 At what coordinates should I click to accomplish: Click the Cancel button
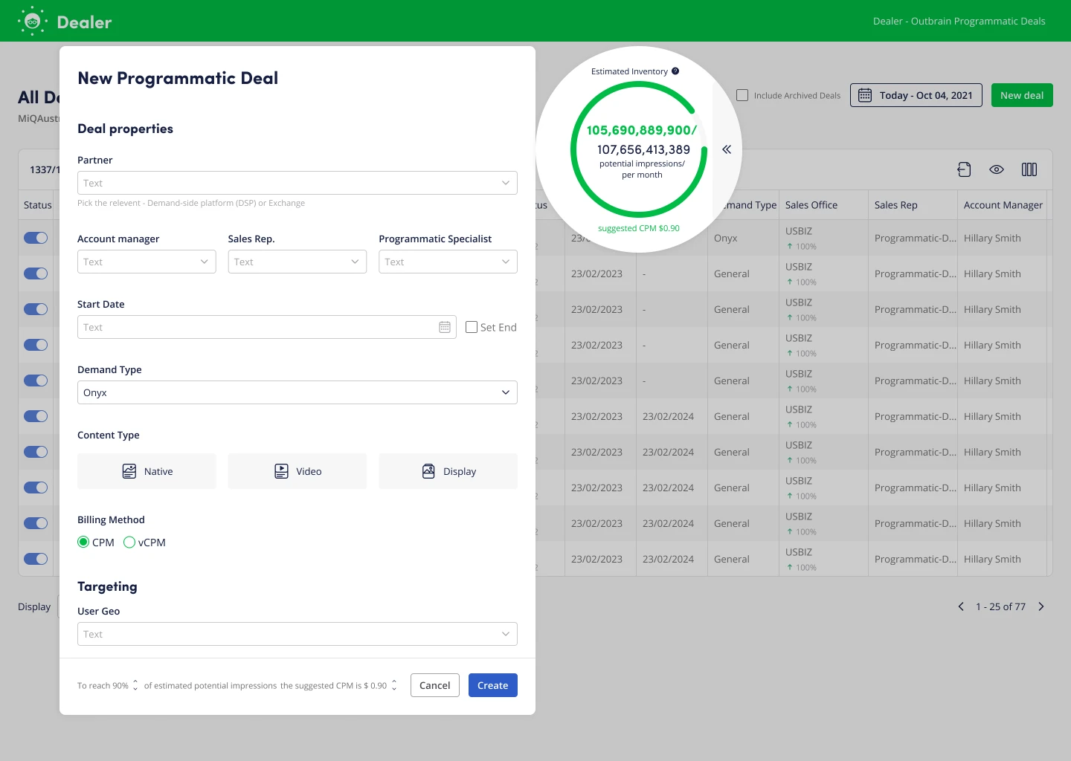point(434,685)
